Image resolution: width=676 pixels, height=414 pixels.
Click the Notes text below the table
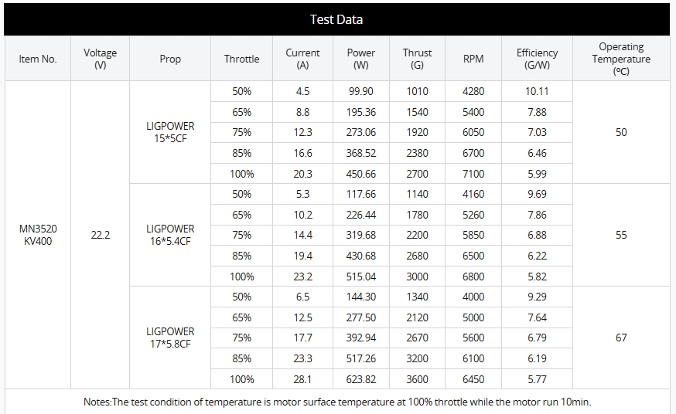coord(337,402)
